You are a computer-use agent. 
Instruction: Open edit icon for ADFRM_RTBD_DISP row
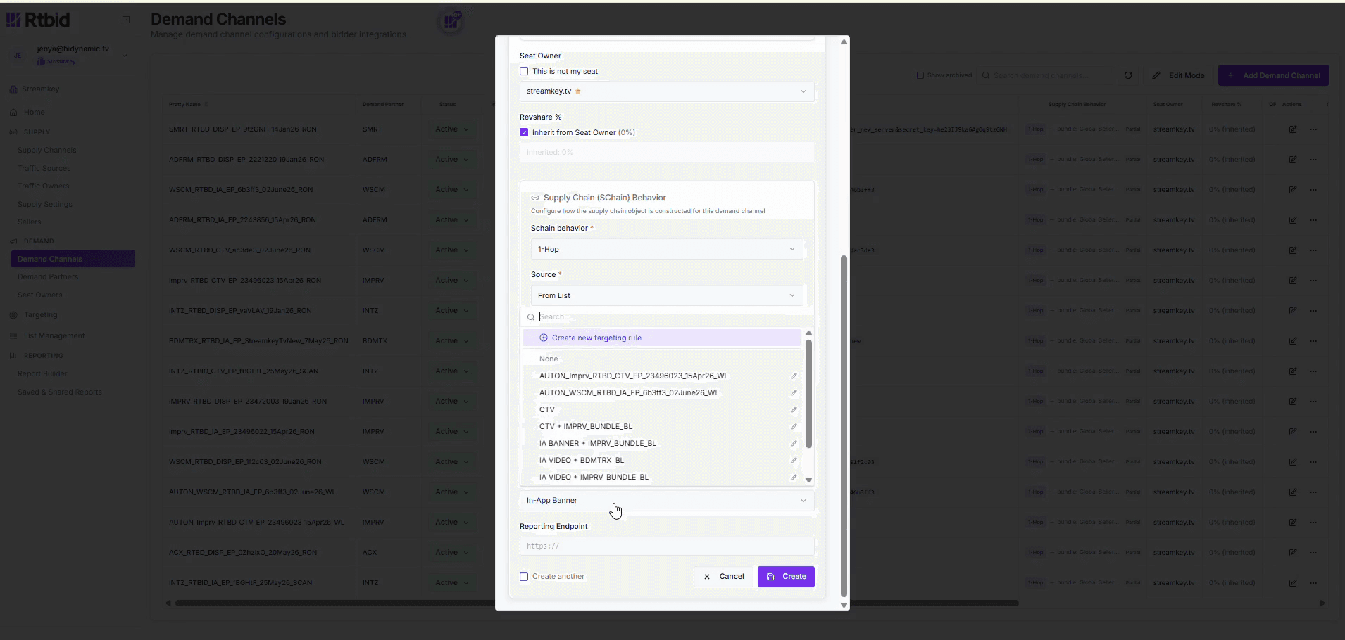[1293, 160]
